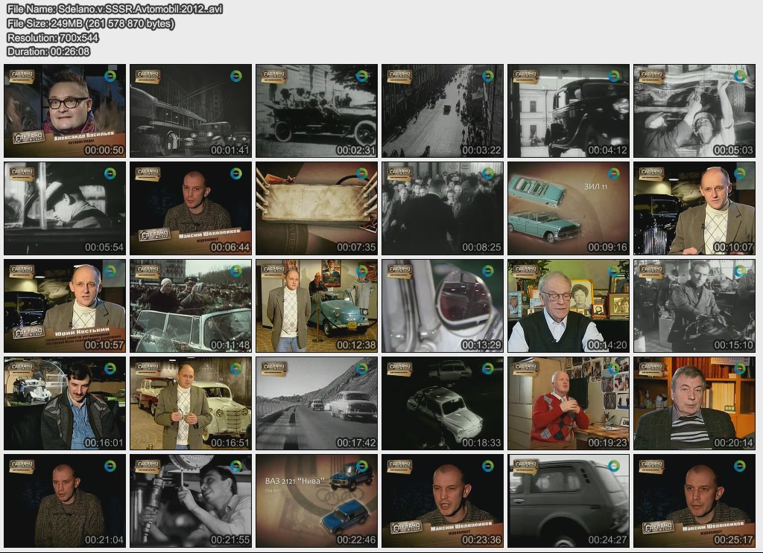Select the elderly man with glasses at 00:14:20

[x=568, y=306]
